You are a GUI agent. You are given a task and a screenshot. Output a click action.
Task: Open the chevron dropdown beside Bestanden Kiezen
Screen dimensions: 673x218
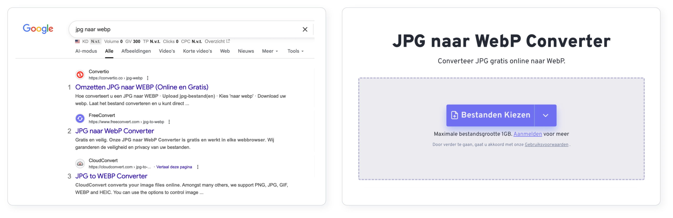[545, 115]
